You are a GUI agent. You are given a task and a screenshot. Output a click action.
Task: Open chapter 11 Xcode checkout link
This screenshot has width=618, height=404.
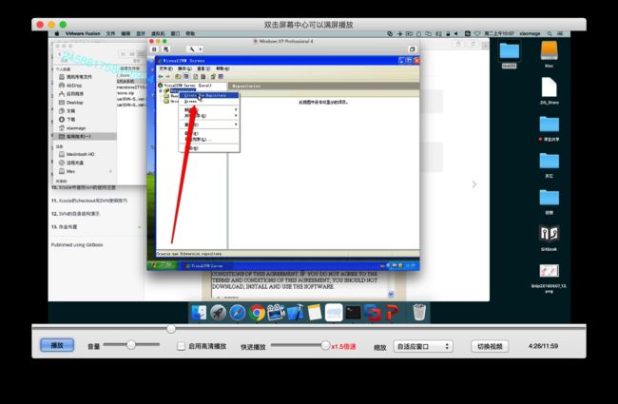tap(89, 201)
